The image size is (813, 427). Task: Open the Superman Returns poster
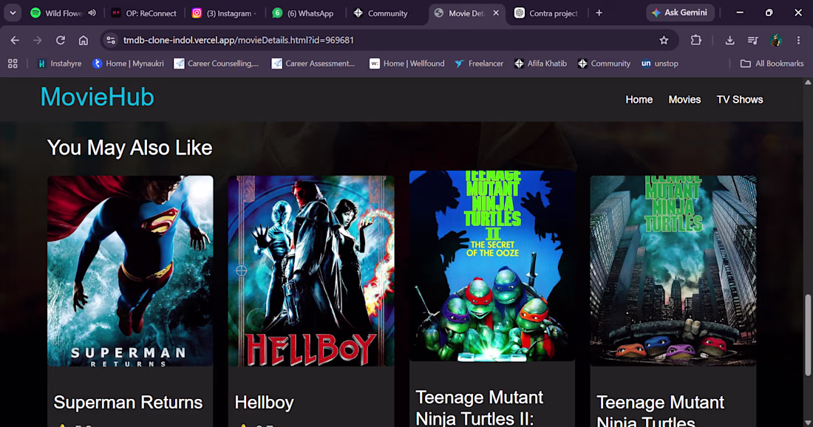[130, 271]
